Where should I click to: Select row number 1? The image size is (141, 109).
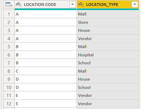coord(9,14)
